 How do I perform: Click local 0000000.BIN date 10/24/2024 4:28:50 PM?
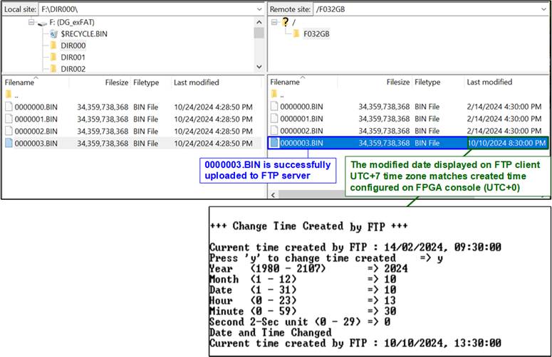point(214,107)
